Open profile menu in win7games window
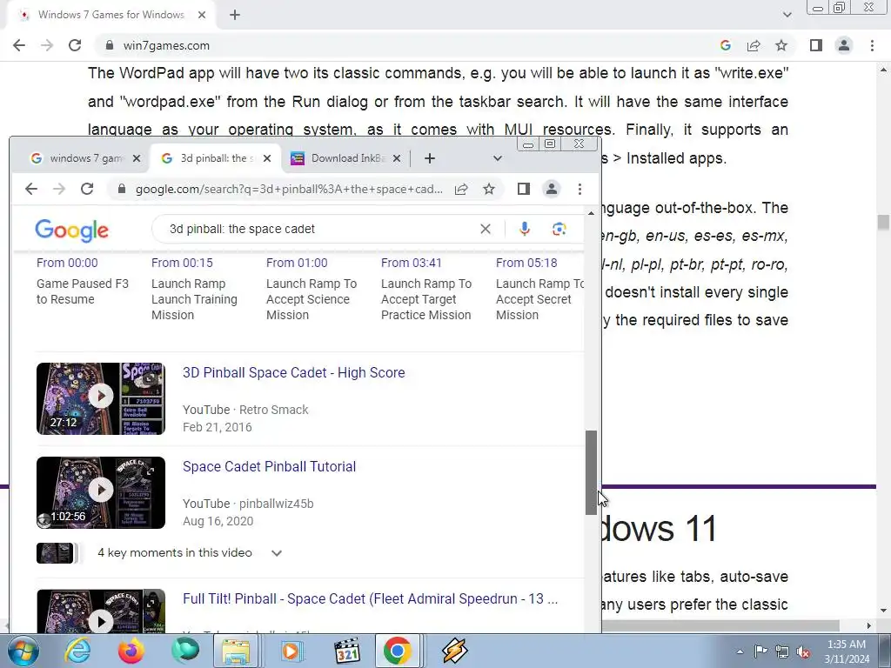Image resolution: width=891 pixels, height=668 pixels. (844, 45)
